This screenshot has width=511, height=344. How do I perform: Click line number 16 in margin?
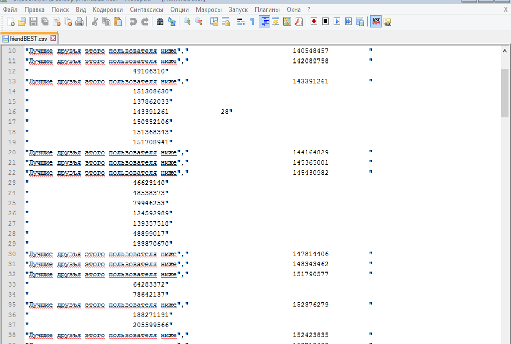[12, 112]
